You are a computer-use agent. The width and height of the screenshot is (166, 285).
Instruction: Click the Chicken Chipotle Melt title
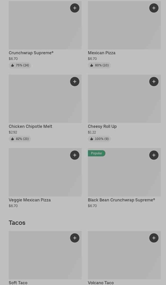(30, 126)
